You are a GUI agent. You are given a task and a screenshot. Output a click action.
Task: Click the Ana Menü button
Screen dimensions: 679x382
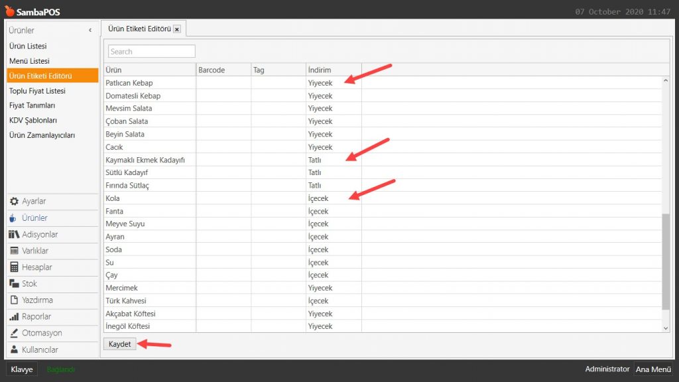coord(653,369)
